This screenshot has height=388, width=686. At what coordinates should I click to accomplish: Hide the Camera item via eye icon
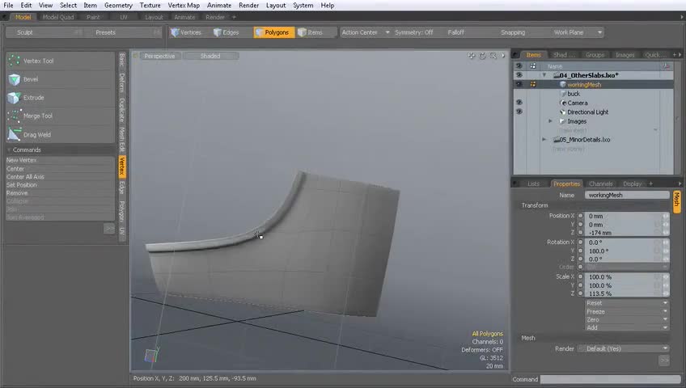pyautogui.click(x=519, y=103)
